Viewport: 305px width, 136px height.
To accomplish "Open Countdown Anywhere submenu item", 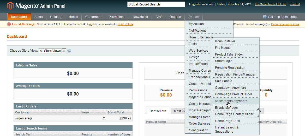I will coord(235,88).
